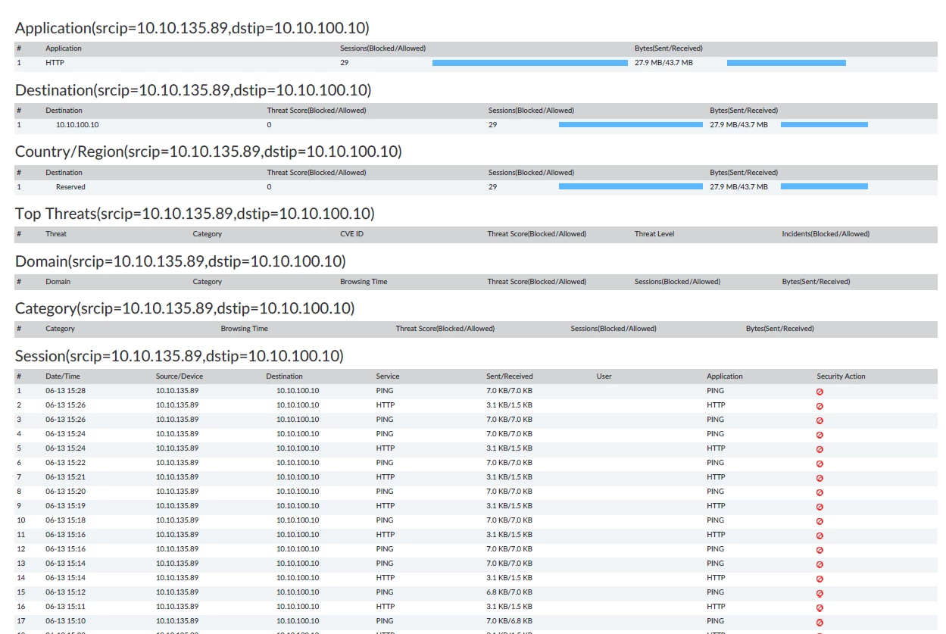This screenshot has width=946, height=634.
Task: Click the Threat Level column header
Action: point(654,234)
